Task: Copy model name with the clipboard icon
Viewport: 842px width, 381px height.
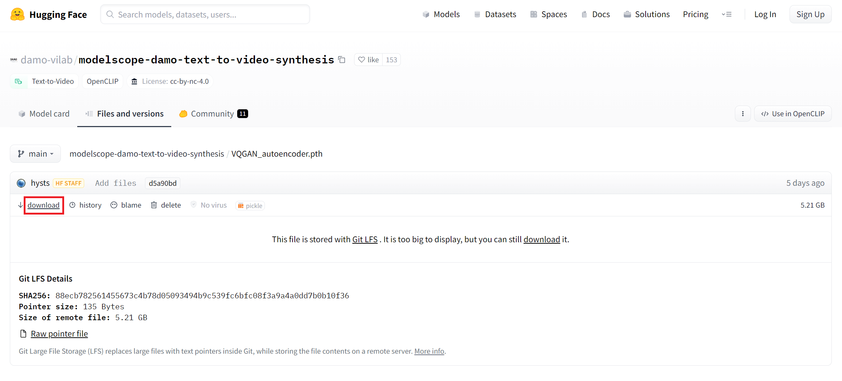Action: click(x=342, y=60)
